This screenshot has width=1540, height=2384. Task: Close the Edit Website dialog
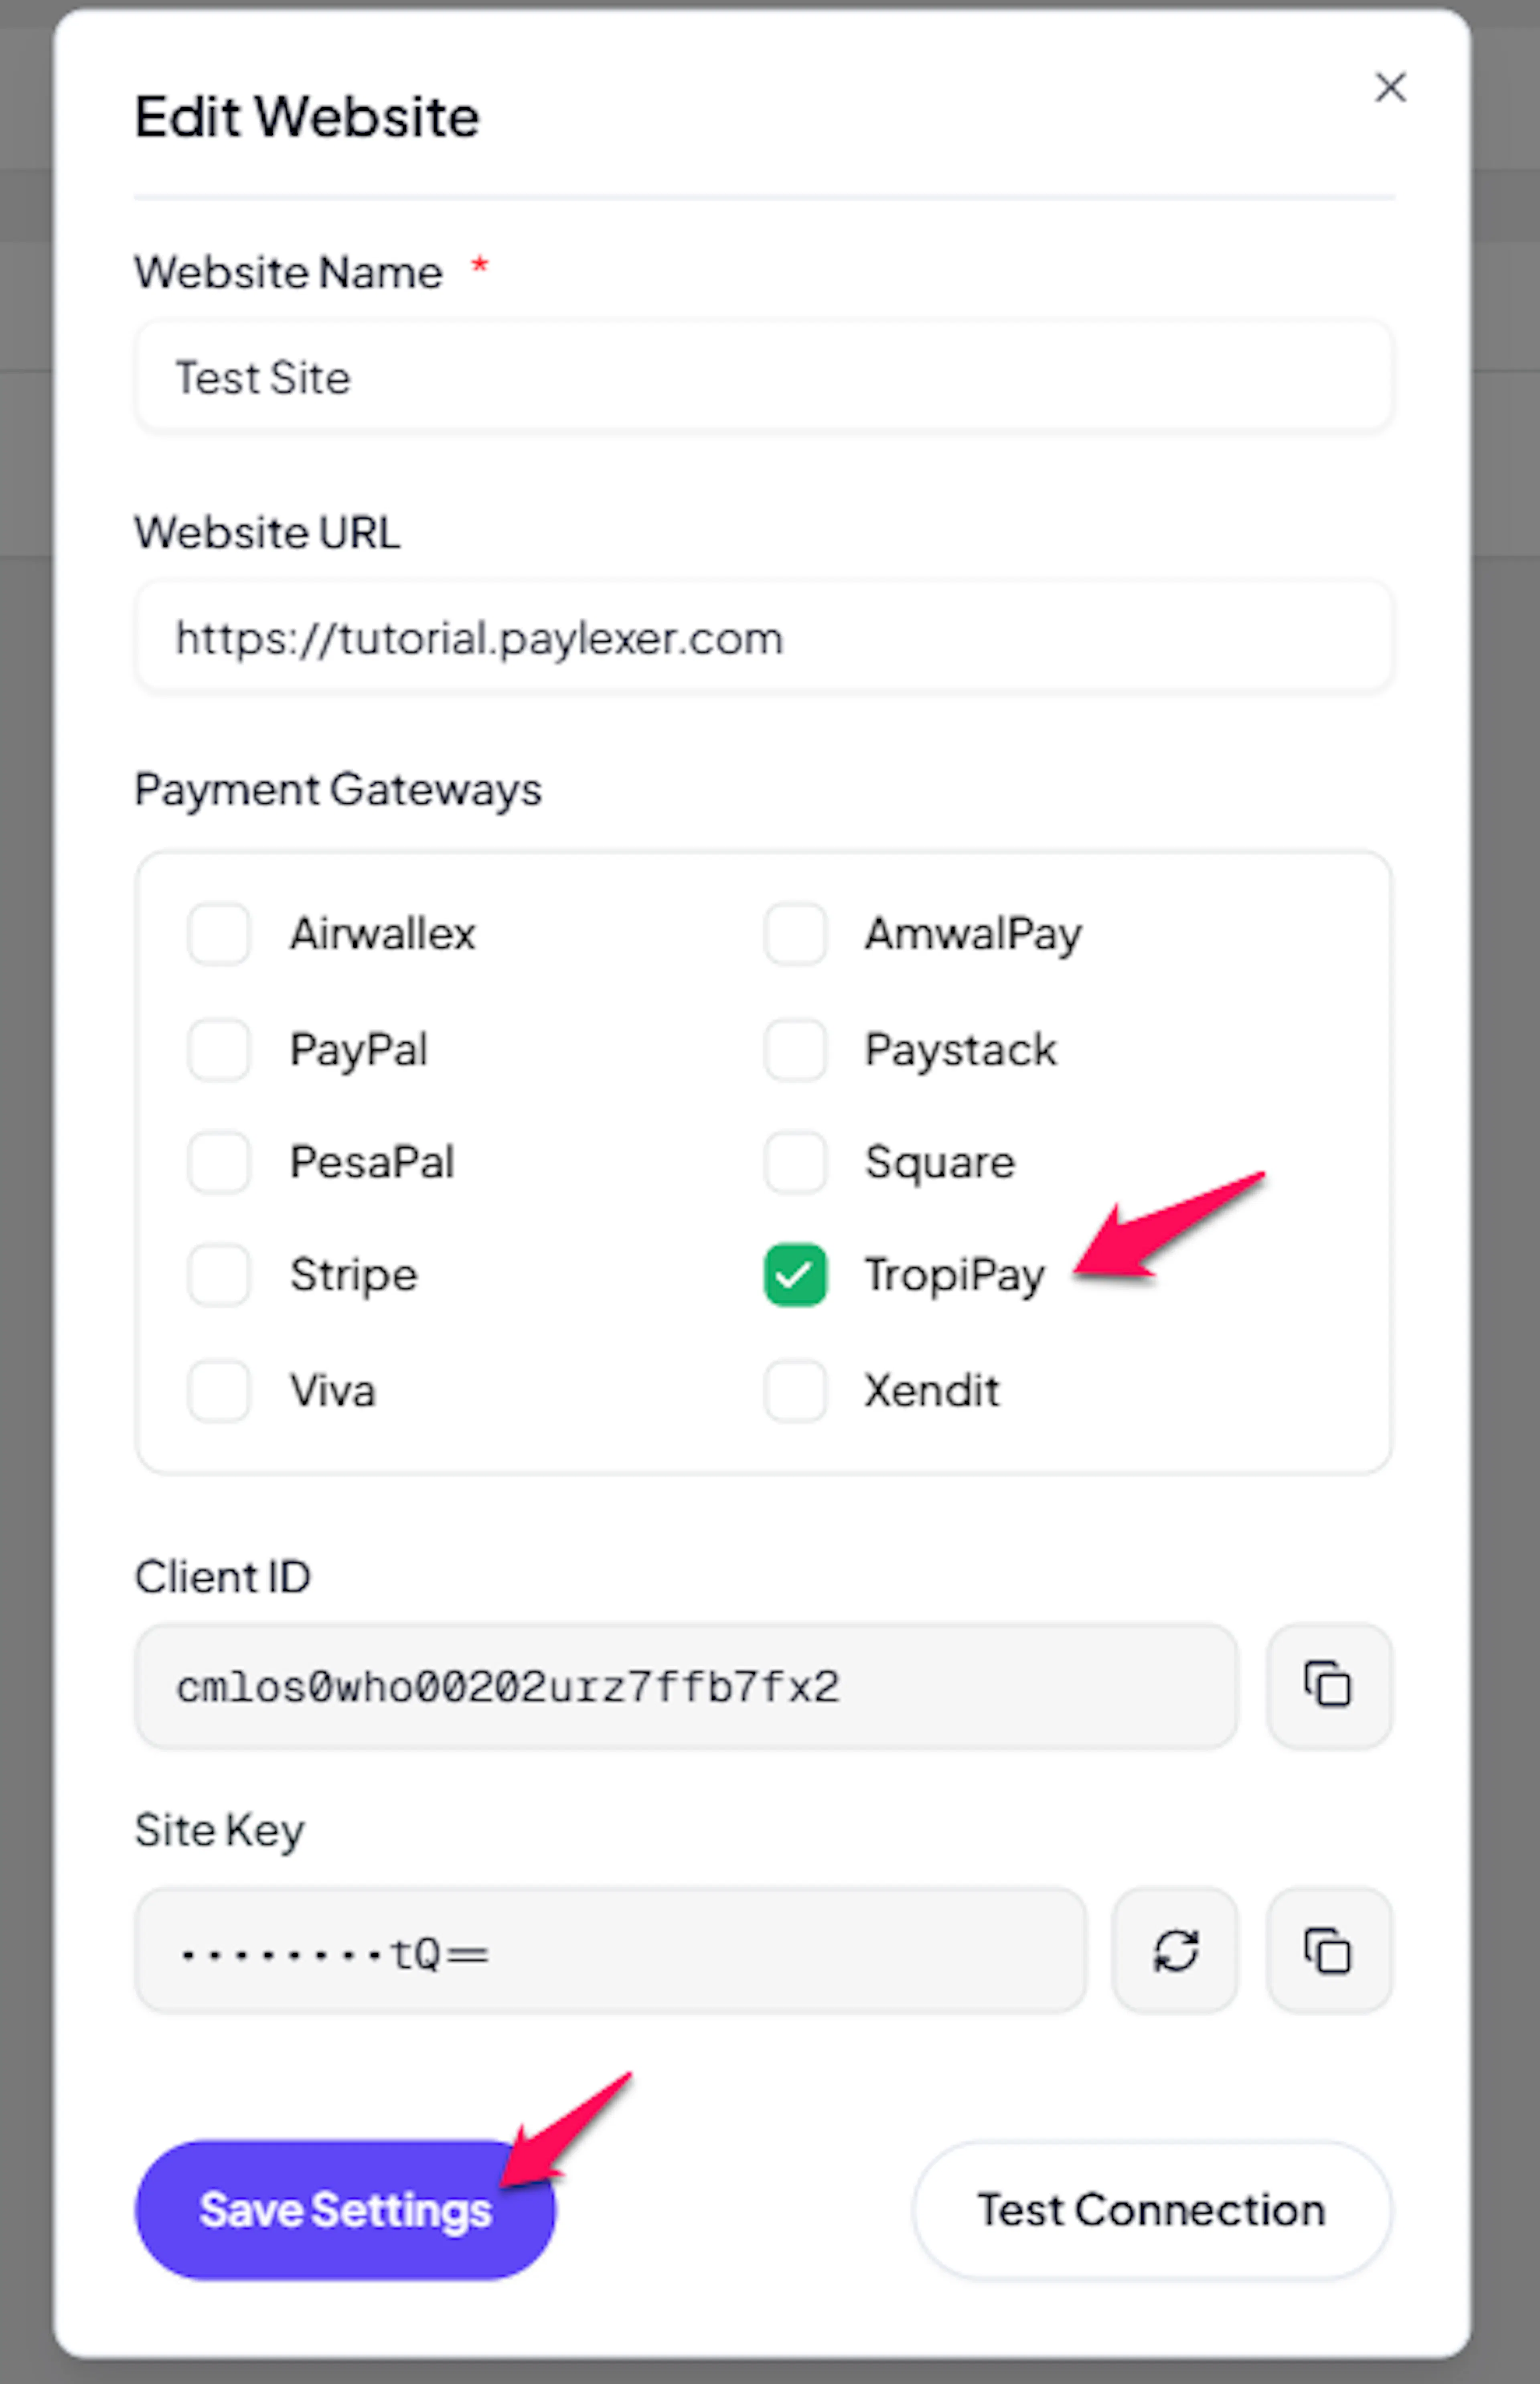point(1390,88)
